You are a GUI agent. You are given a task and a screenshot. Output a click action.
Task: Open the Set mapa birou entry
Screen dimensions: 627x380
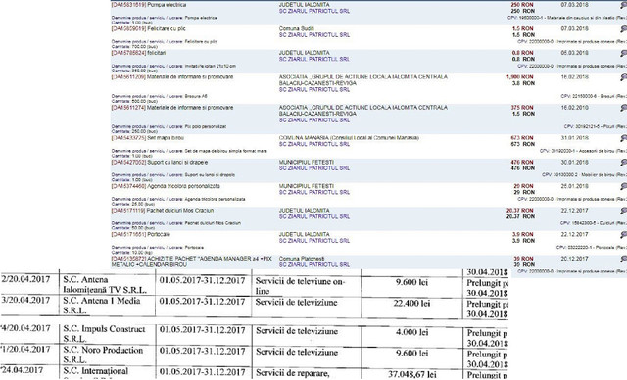[x=148, y=138]
